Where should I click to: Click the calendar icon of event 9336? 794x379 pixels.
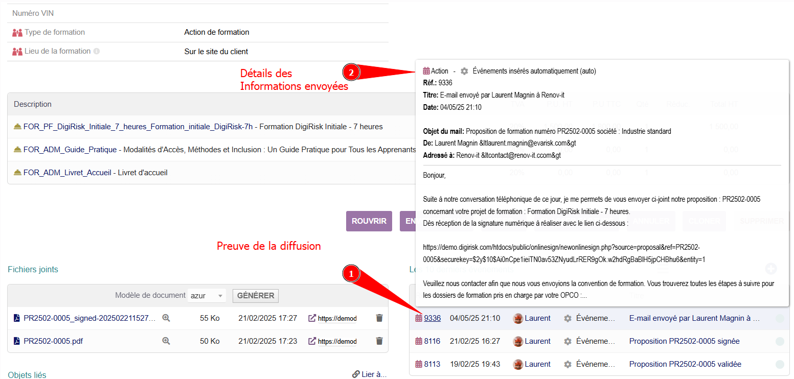[419, 318]
